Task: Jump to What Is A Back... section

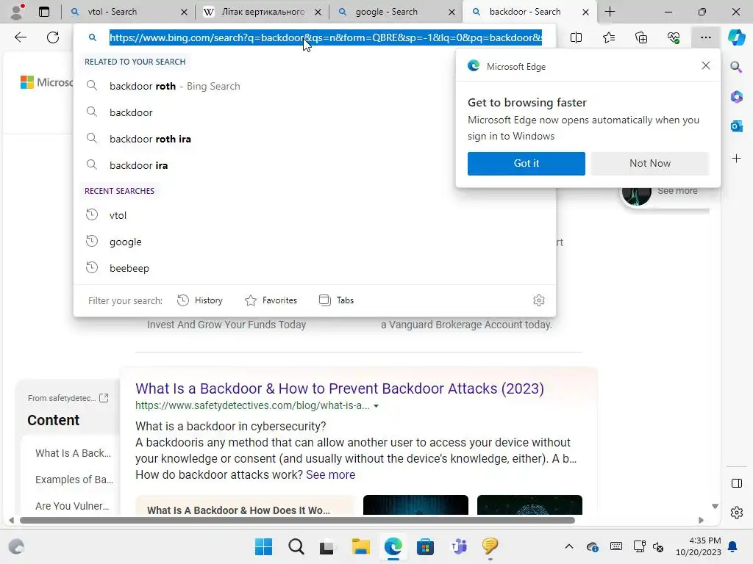Action: [73, 453]
